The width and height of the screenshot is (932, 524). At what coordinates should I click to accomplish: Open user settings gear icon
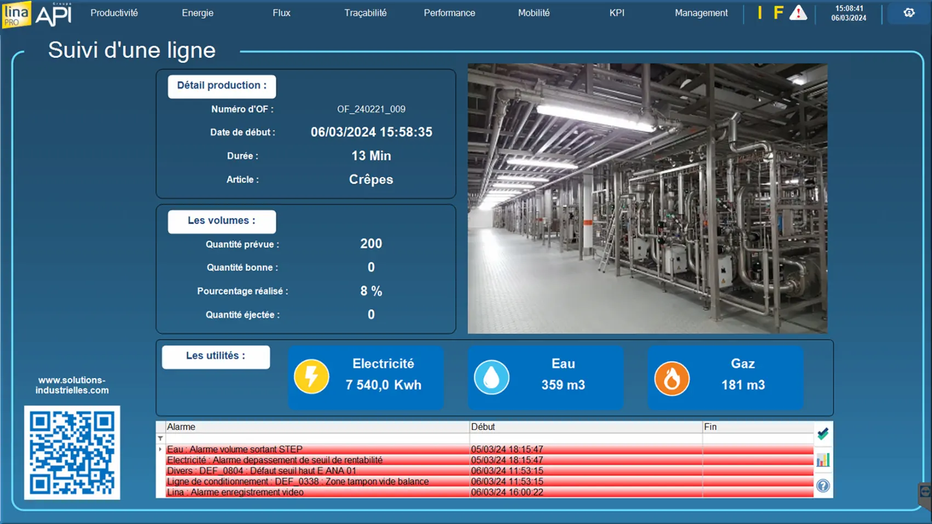(x=908, y=13)
